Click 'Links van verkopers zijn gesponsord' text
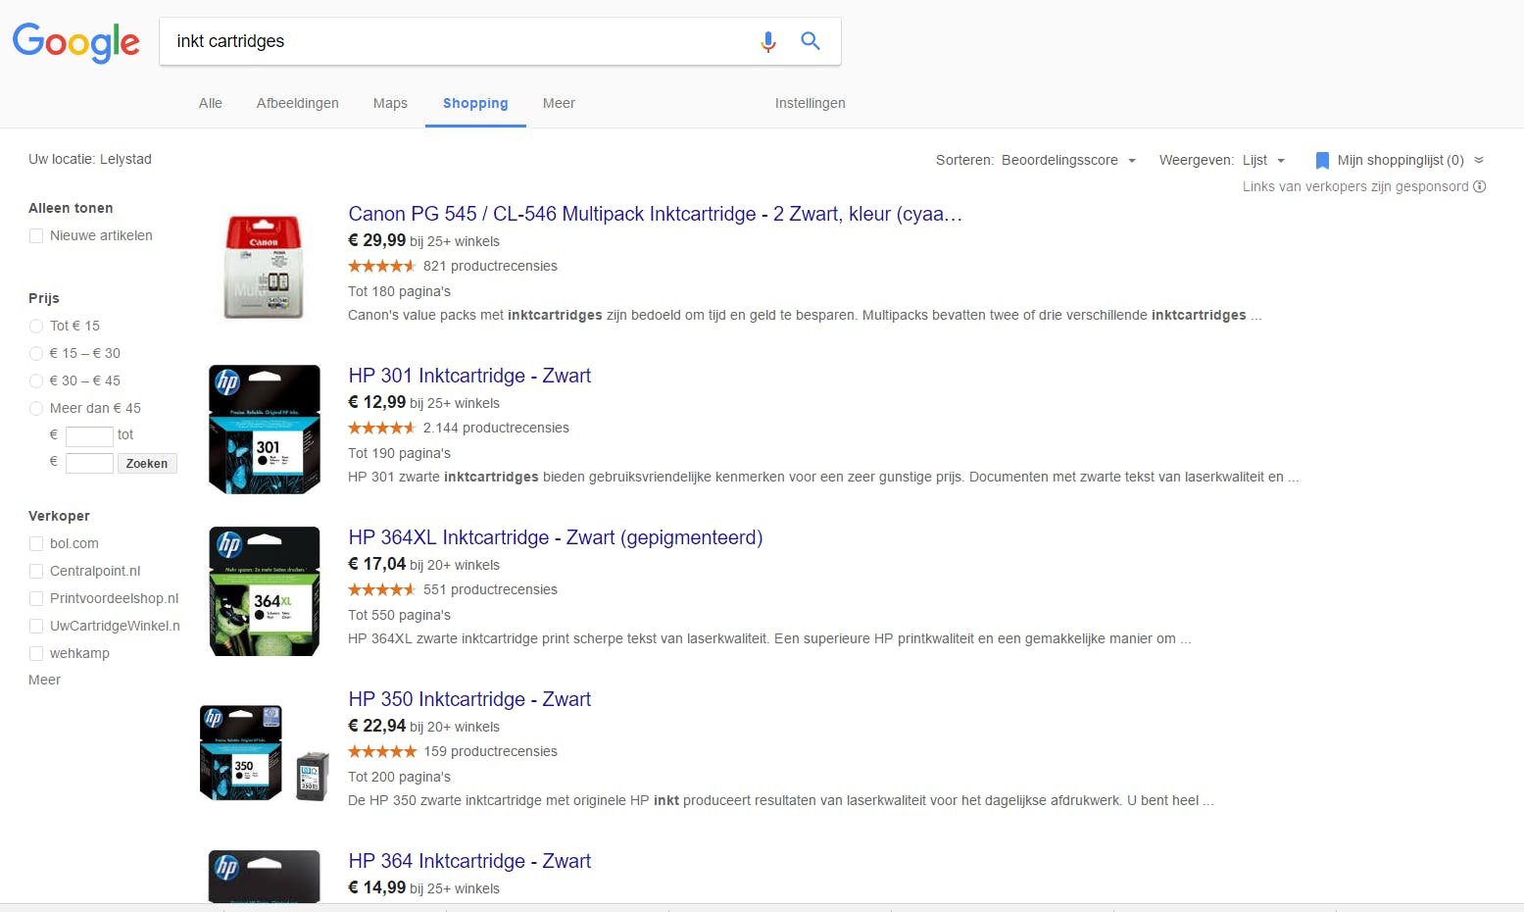This screenshot has height=912, width=1524. pos(1355,186)
